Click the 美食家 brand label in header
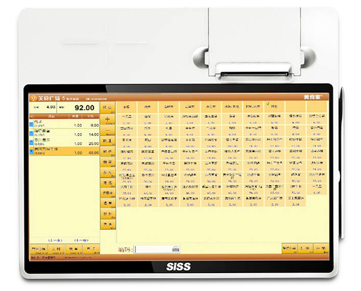This screenshot has width=361, height=291. coord(313,97)
